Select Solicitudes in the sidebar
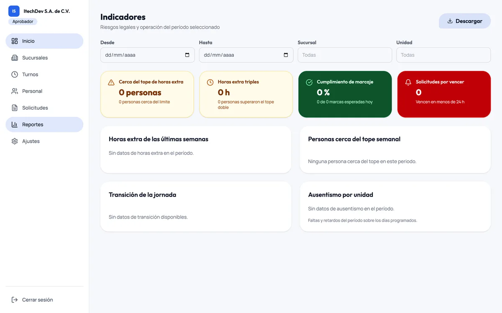Viewport: 502px width, 313px height. 44,108
